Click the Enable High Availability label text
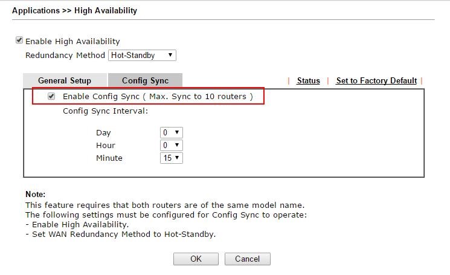The image size is (450, 275). point(72,41)
